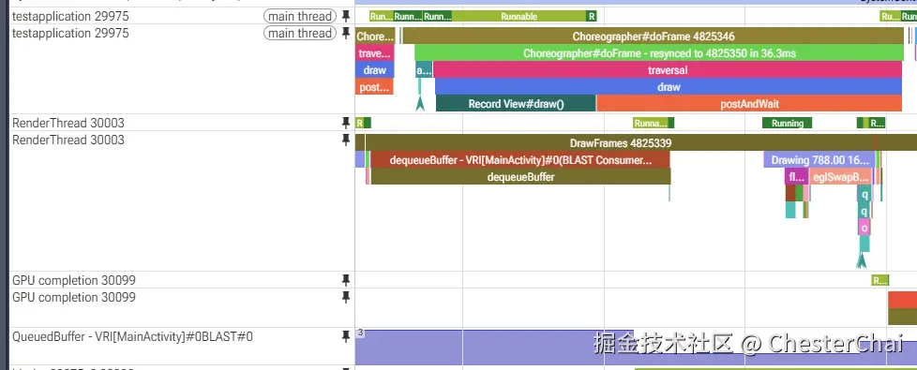Click QueuedBuffer - VRI[MainActivity]#0BLAST#0 track name

click(133, 336)
